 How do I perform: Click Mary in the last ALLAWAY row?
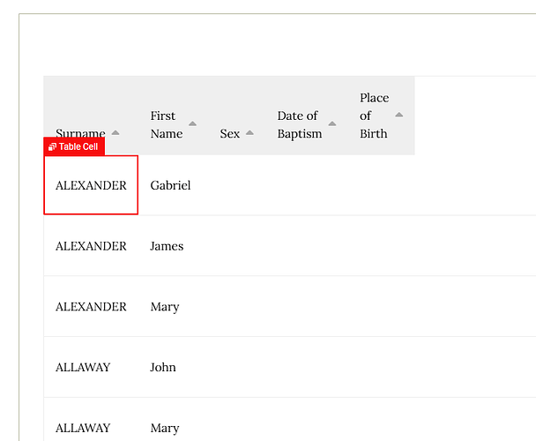coord(165,428)
